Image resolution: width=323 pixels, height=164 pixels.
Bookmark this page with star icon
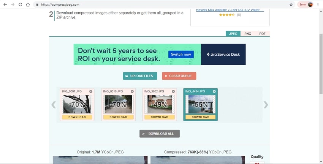[291, 5]
